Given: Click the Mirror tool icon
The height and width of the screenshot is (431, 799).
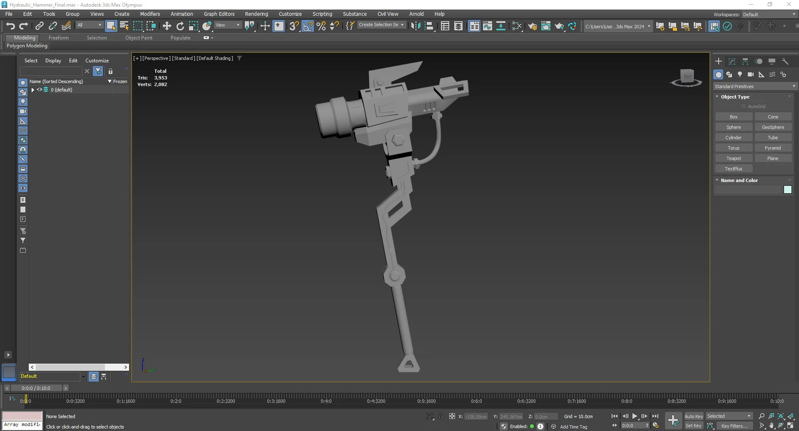Looking at the screenshot, I should coord(415,26).
